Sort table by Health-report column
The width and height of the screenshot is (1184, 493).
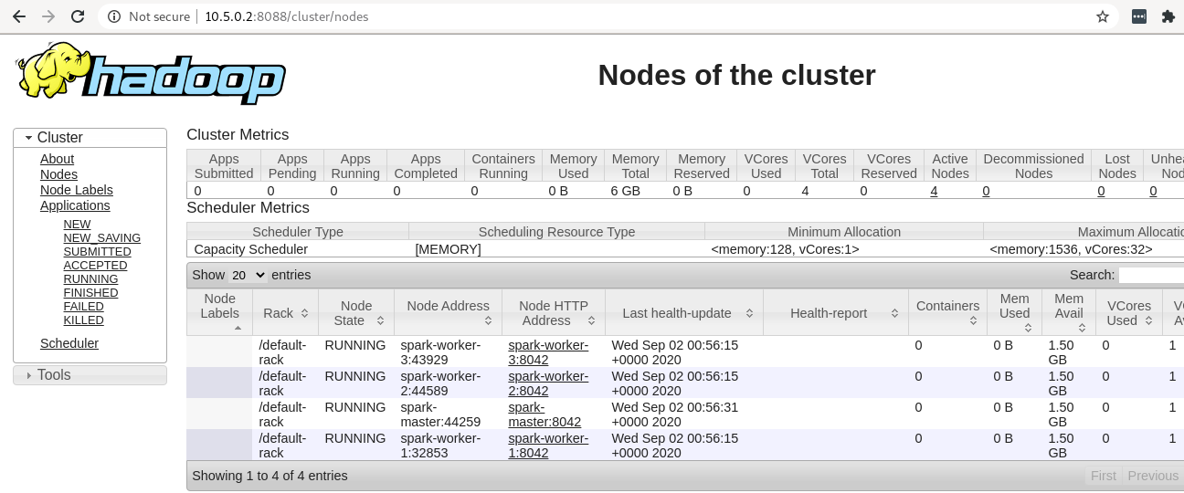point(836,312)
